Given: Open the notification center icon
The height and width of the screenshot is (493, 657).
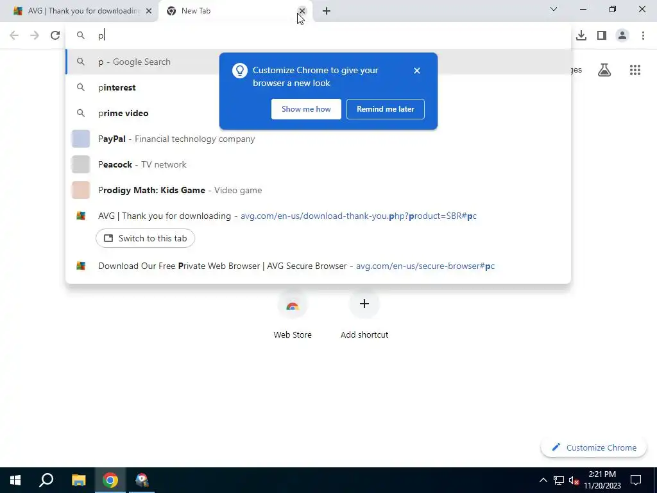Looking at the screenshot, I should pyautogui.click(x=636, y=480).
